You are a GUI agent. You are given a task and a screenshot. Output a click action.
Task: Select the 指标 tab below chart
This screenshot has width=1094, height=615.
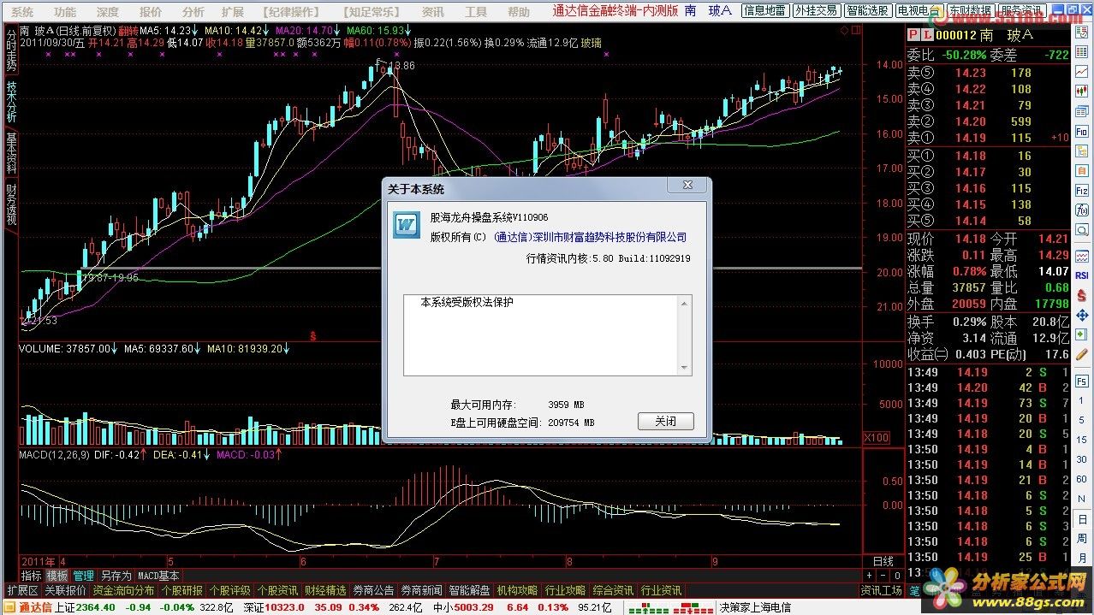point(31,576)
